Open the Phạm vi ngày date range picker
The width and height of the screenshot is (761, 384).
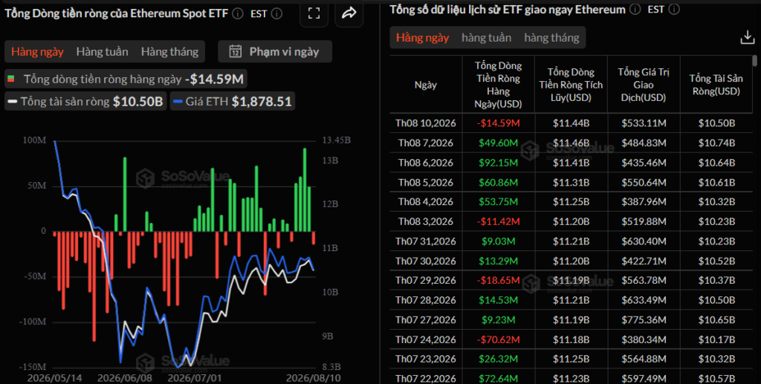[x=275, y=51]
